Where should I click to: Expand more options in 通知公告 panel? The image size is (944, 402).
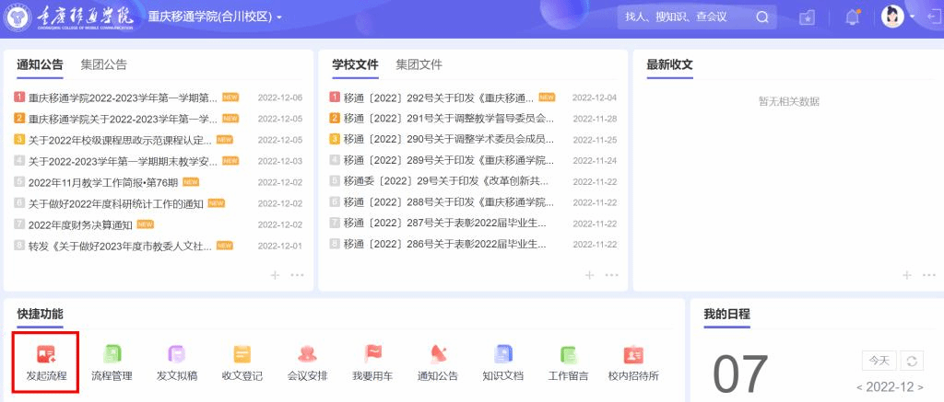tap(297, 274)
